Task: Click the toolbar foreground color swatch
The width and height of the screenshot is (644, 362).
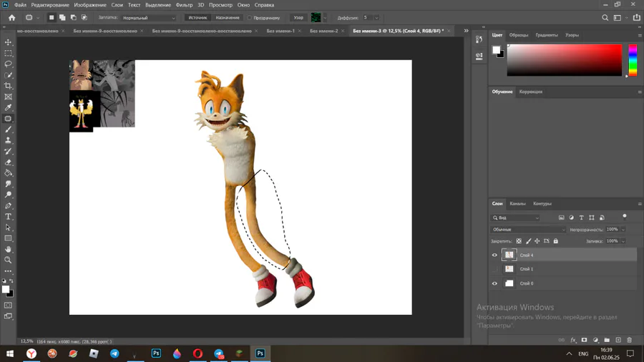Action: [6, 289]
